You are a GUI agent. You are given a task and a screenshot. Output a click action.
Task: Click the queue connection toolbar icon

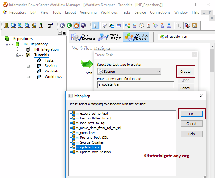[27, 25]
